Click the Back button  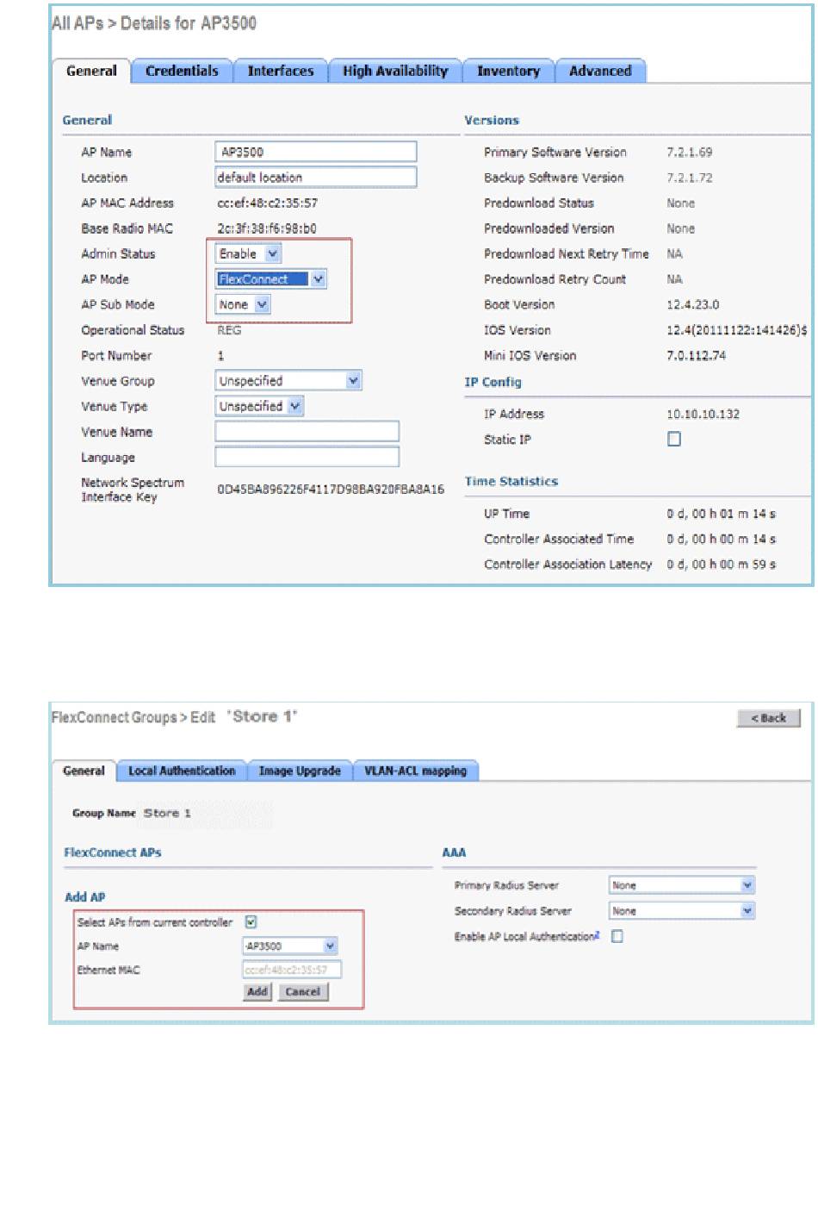point(769,718)
